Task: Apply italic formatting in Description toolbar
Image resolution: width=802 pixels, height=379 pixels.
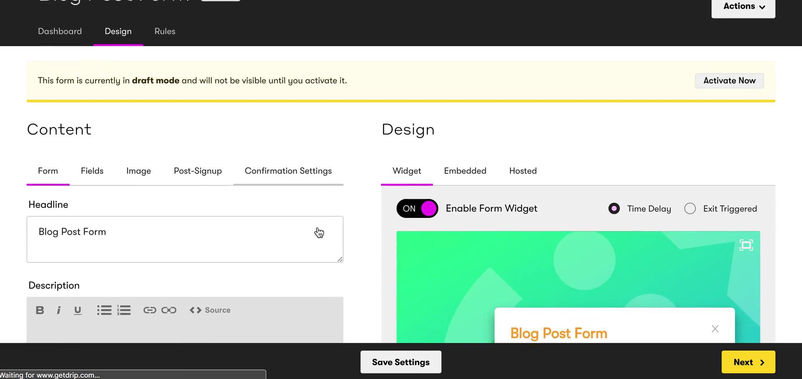Action: tap(58, 310)
